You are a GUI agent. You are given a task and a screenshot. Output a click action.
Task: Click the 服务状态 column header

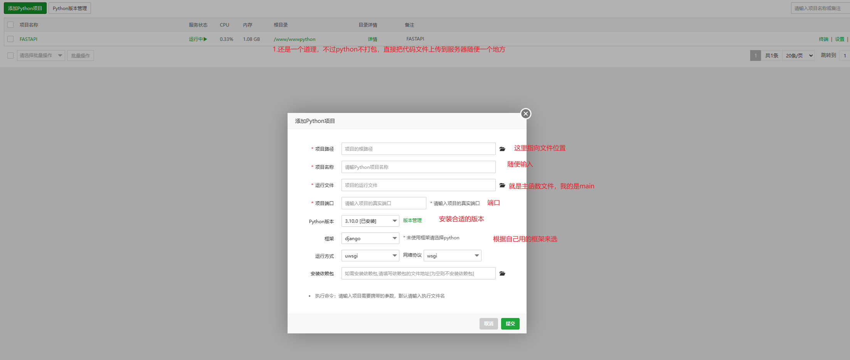tap(198, 25)
